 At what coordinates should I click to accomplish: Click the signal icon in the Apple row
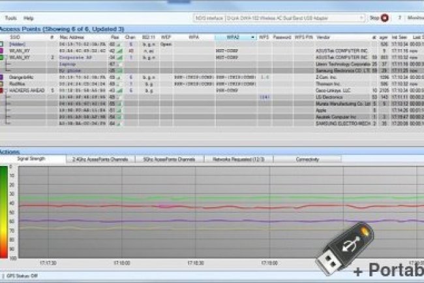tap(119, 110)
